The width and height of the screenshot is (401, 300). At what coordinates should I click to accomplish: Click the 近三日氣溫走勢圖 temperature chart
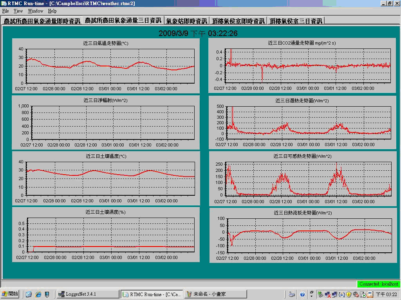(x=106, y=65)
